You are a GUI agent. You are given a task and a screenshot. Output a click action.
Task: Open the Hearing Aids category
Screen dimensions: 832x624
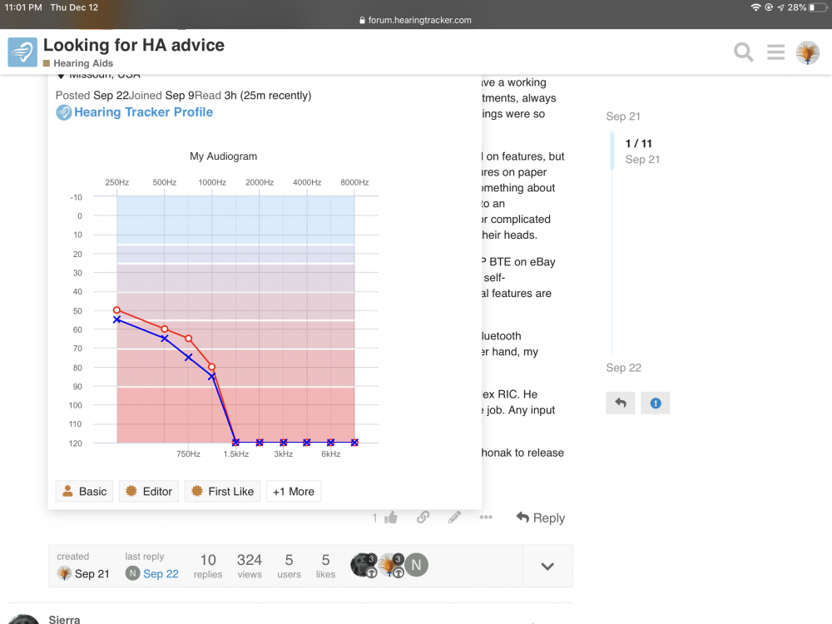(x=83, y=64)
